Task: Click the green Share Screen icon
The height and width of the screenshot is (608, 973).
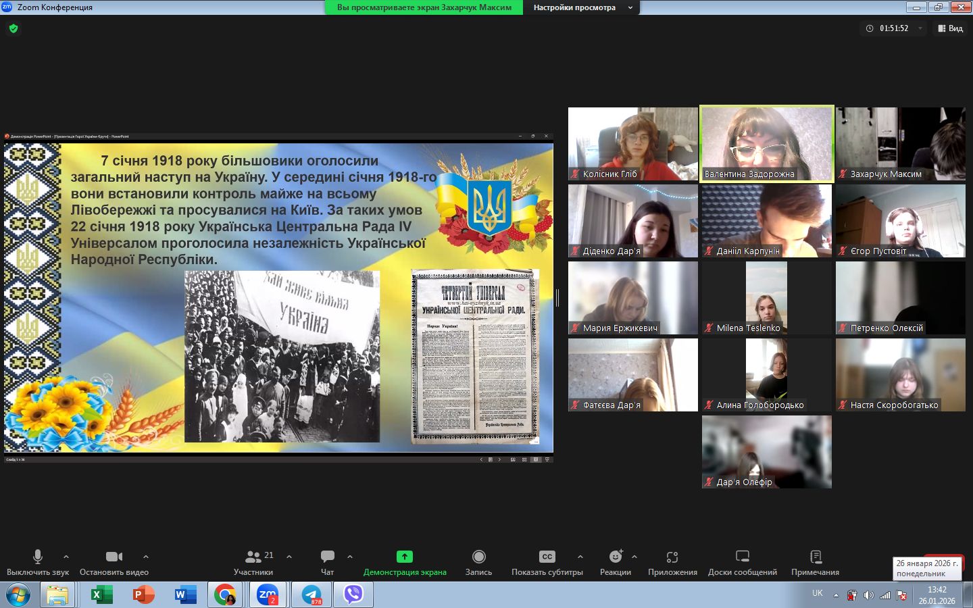Action: [x=404, y=557]
